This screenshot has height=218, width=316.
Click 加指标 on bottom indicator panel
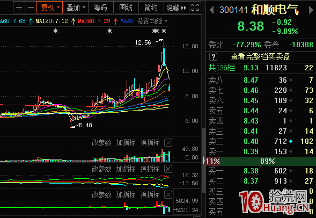pyautogui.click(x=126, y=194)
